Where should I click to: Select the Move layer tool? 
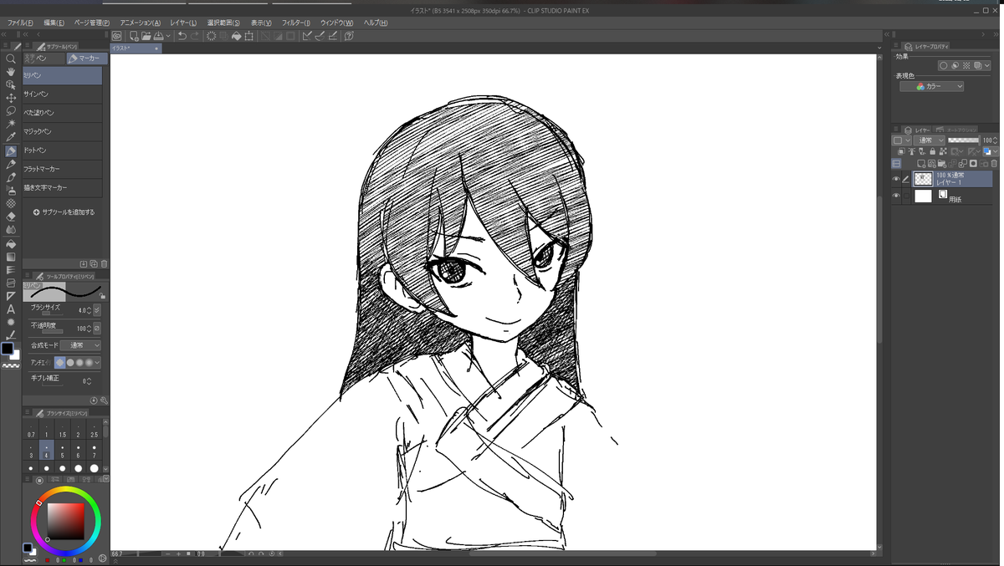[x=11, y=98]
